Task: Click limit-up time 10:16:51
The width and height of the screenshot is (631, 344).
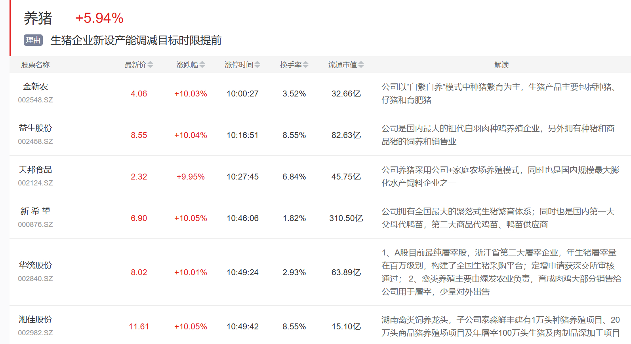Action: (242, 135)
